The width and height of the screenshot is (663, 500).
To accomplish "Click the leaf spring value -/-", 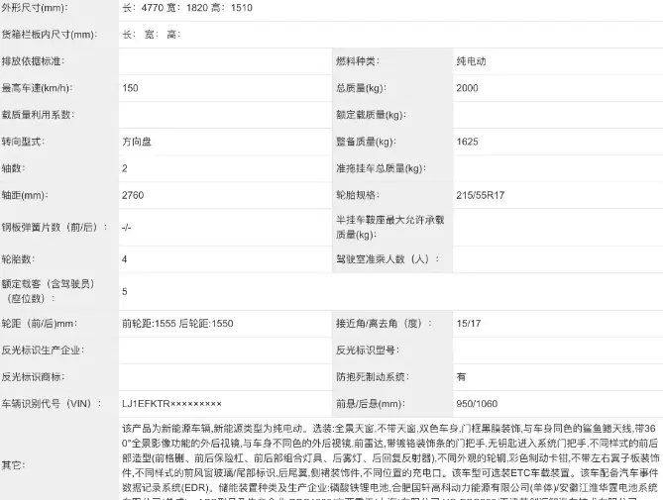I will pos(127,228).
